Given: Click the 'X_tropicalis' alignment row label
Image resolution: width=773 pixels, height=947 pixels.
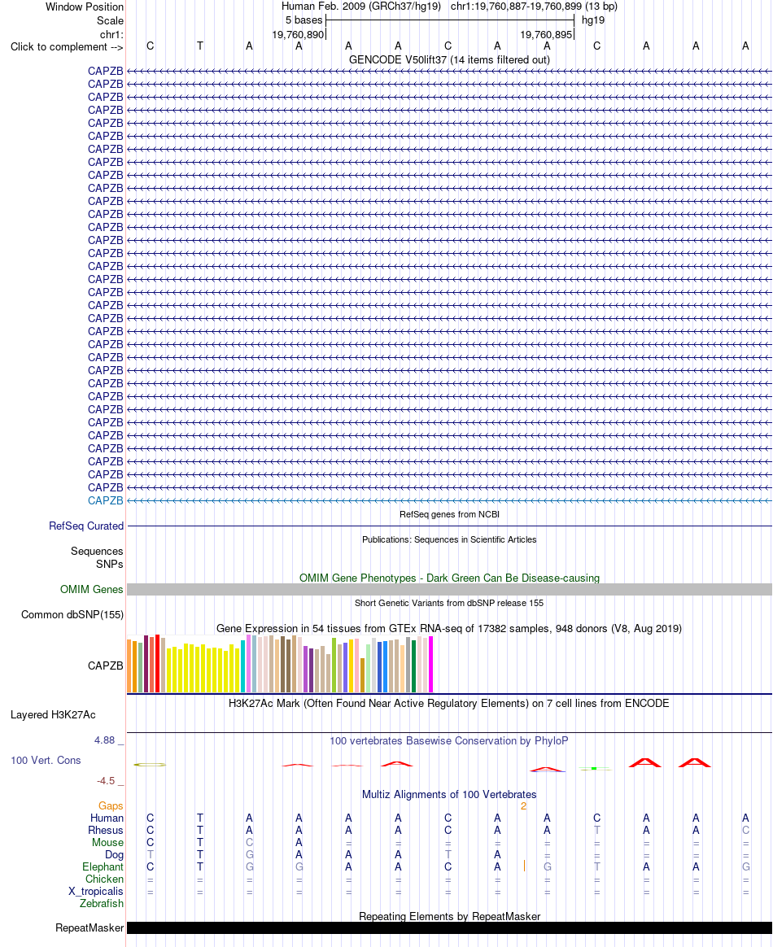Looking at the screenshot, I should click(x=95, y=892).
